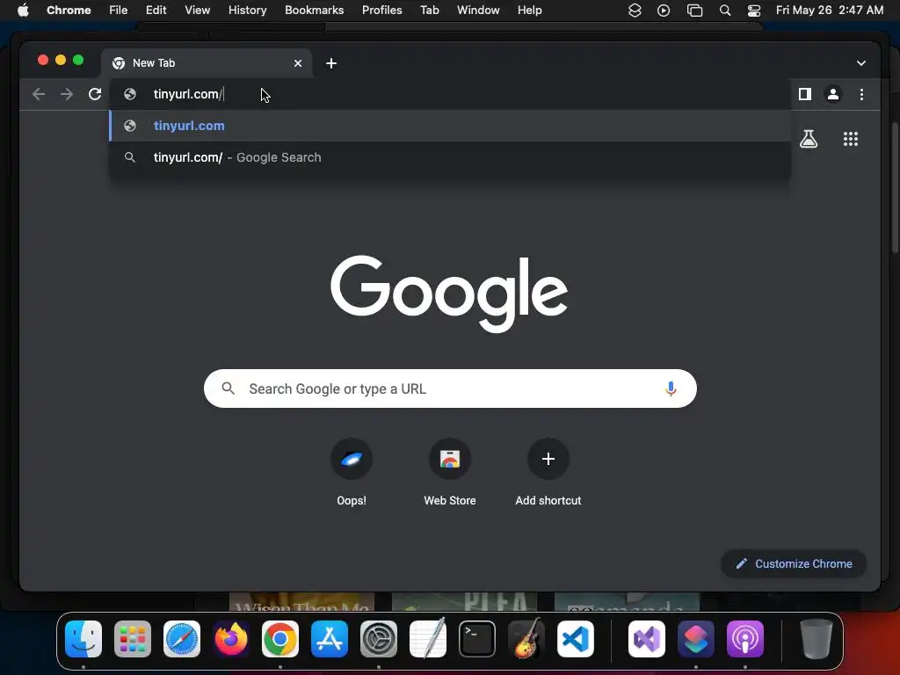The width and height of the screenshot is (900, 675).
Task: Open Podcasts from the Dock
Action: (x=745, y=639)
